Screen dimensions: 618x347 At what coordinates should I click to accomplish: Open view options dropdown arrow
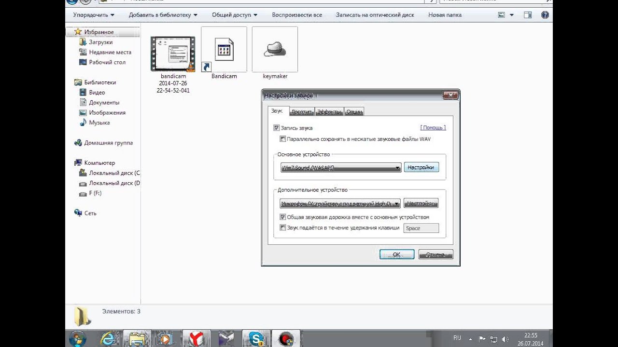click(512, 15)
